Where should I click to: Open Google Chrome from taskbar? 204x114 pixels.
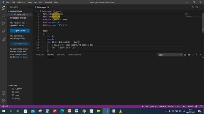84,111
